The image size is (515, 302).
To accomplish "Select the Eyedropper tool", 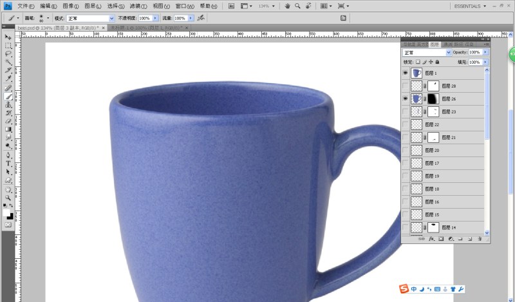I will 8,78.
